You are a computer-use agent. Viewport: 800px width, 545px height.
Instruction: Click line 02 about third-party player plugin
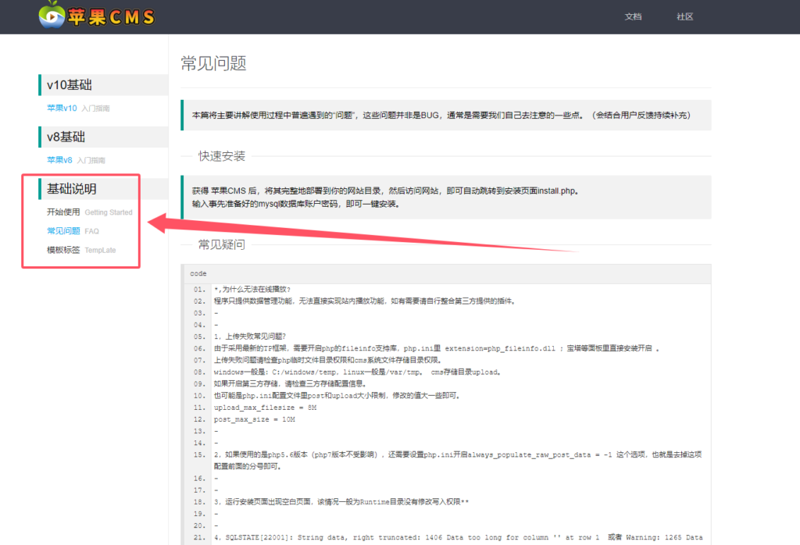click(366, 301)
